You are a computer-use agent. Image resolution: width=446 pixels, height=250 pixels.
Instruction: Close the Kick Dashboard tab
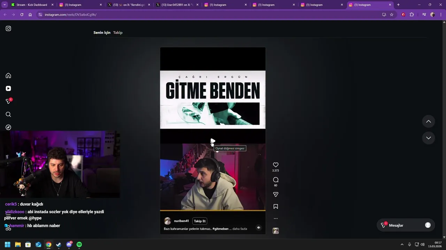click(53, 5)
